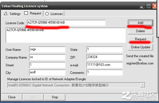
Task: Click the triangle icon on the Settings tab
Action: pyautogui.click(x=6, y=13)
